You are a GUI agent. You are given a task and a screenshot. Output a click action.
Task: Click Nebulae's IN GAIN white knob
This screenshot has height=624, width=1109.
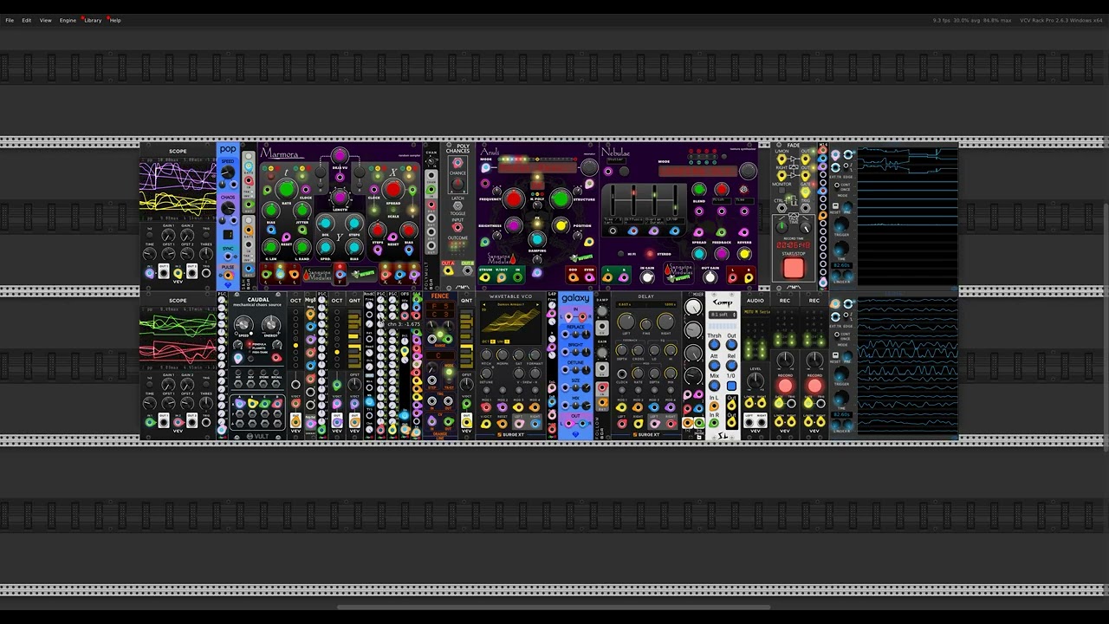647,277
